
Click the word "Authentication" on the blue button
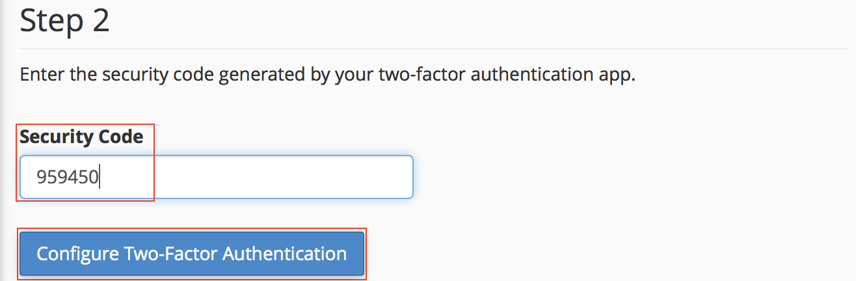click(285, 253)
